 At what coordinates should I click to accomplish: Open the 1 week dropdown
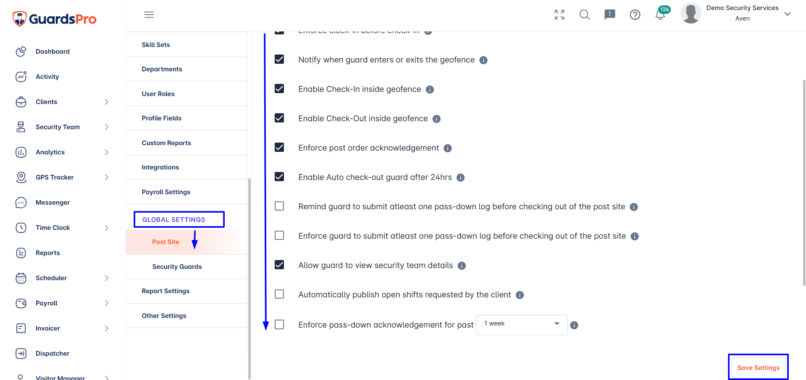522,325
